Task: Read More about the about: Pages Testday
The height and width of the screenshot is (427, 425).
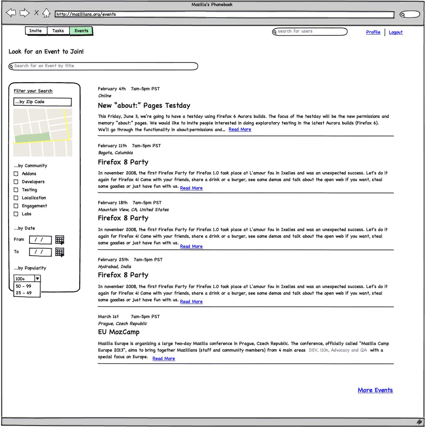Action: pyautogui.click(x=240, y=129)
